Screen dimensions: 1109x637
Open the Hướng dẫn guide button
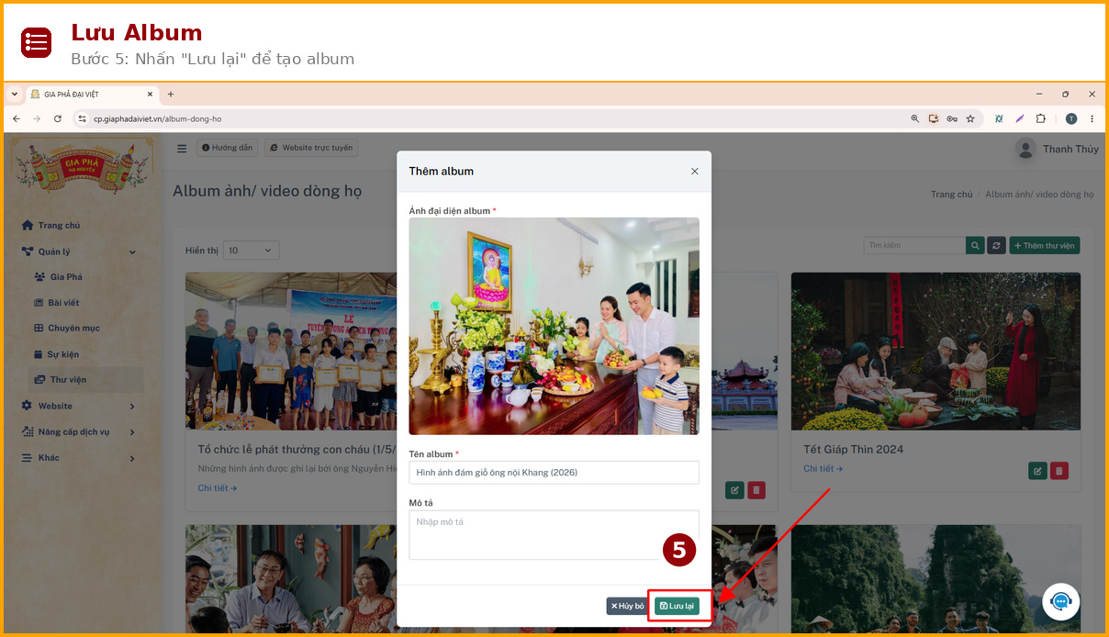[227, 148]
